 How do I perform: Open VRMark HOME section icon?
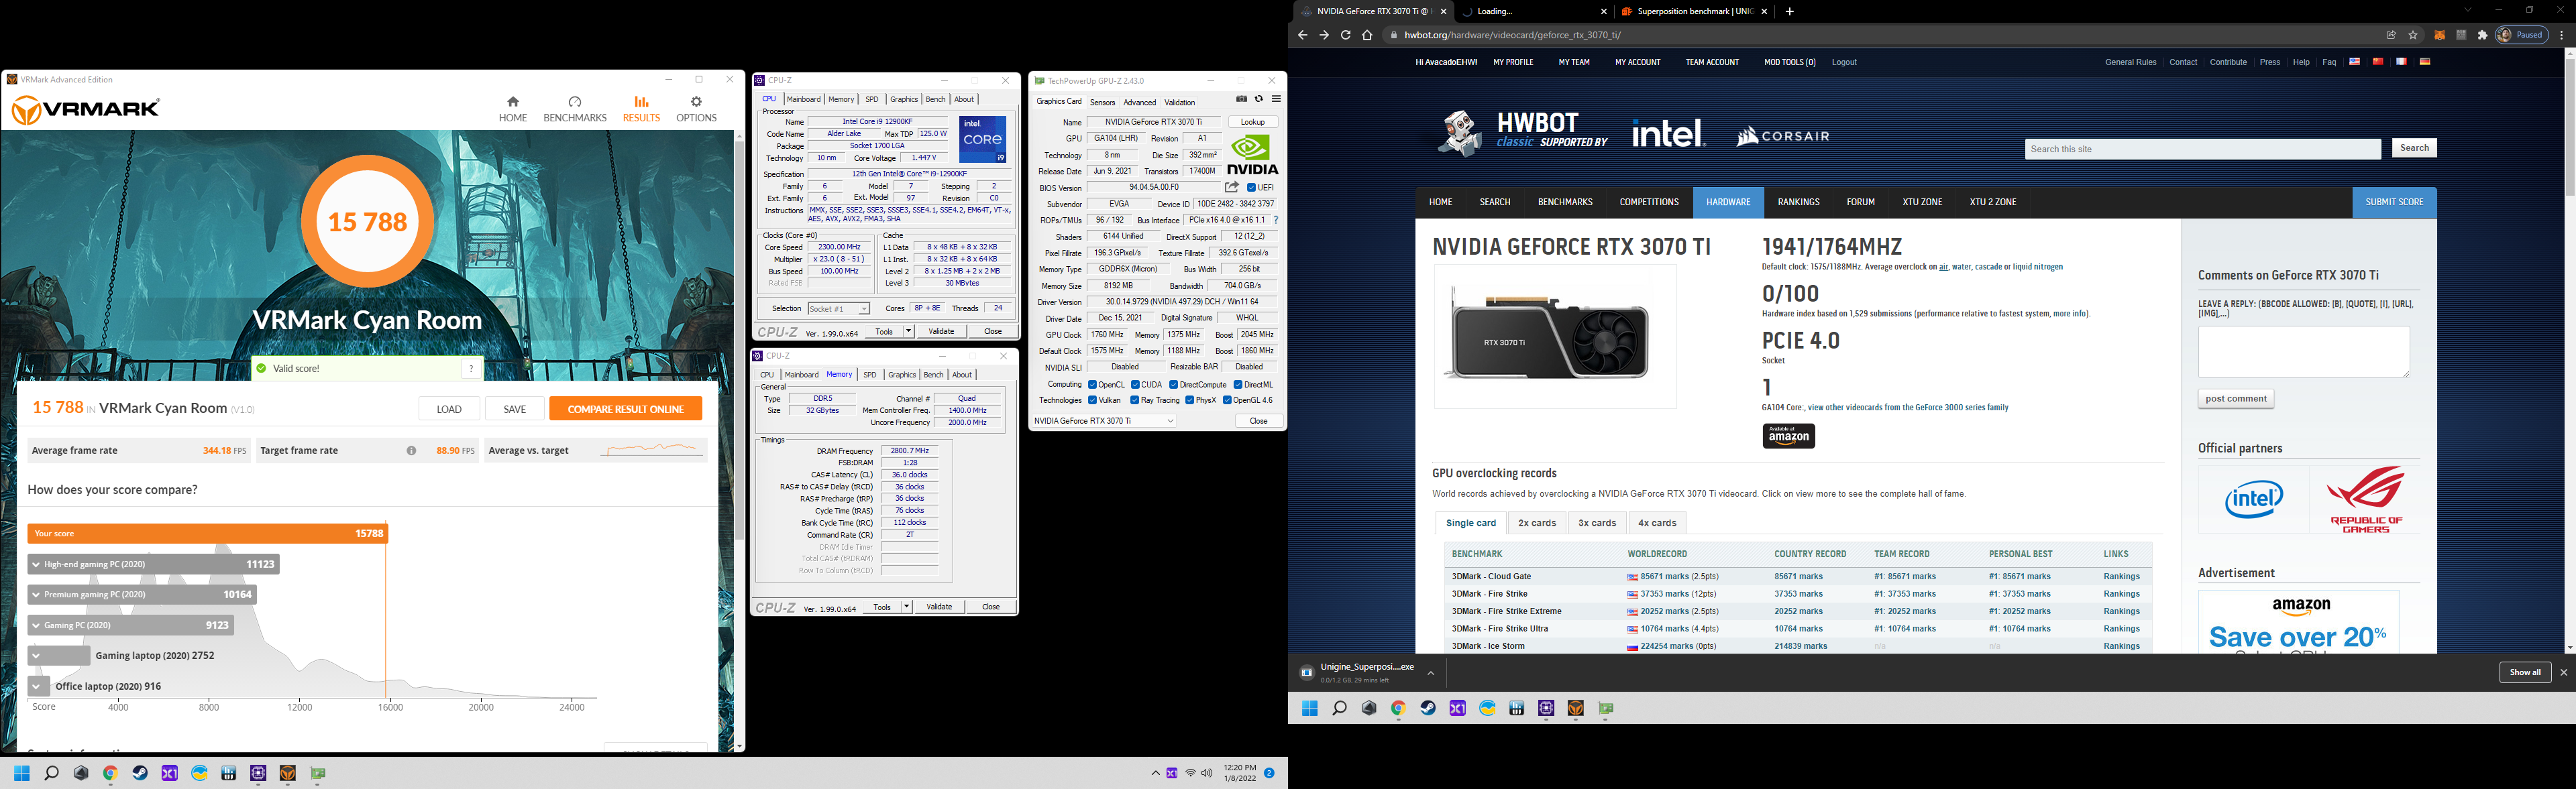(x=513, y=102)
